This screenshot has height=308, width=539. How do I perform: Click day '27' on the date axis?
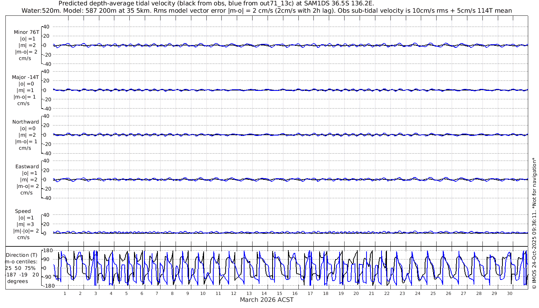point(464,293)
